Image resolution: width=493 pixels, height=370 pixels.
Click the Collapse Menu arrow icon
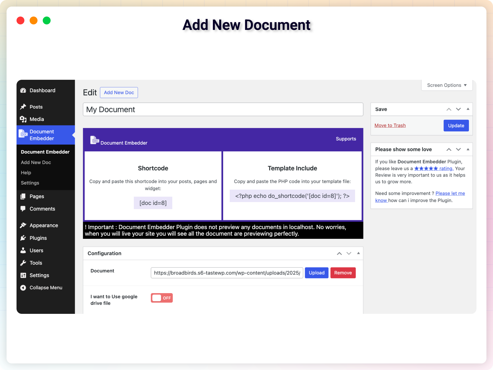coord(23,288)
